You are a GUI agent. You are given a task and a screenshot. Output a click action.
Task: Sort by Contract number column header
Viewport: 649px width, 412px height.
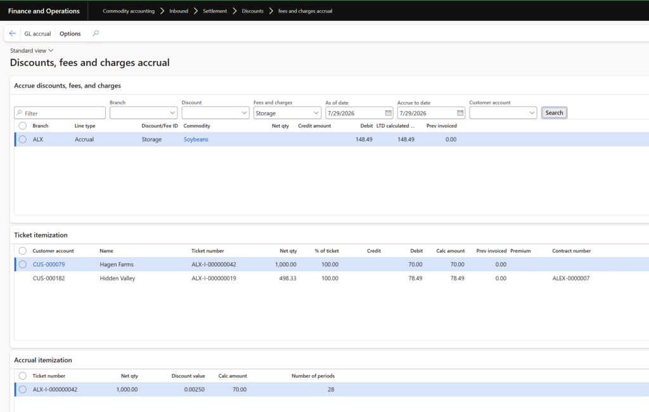click(571, 250)
